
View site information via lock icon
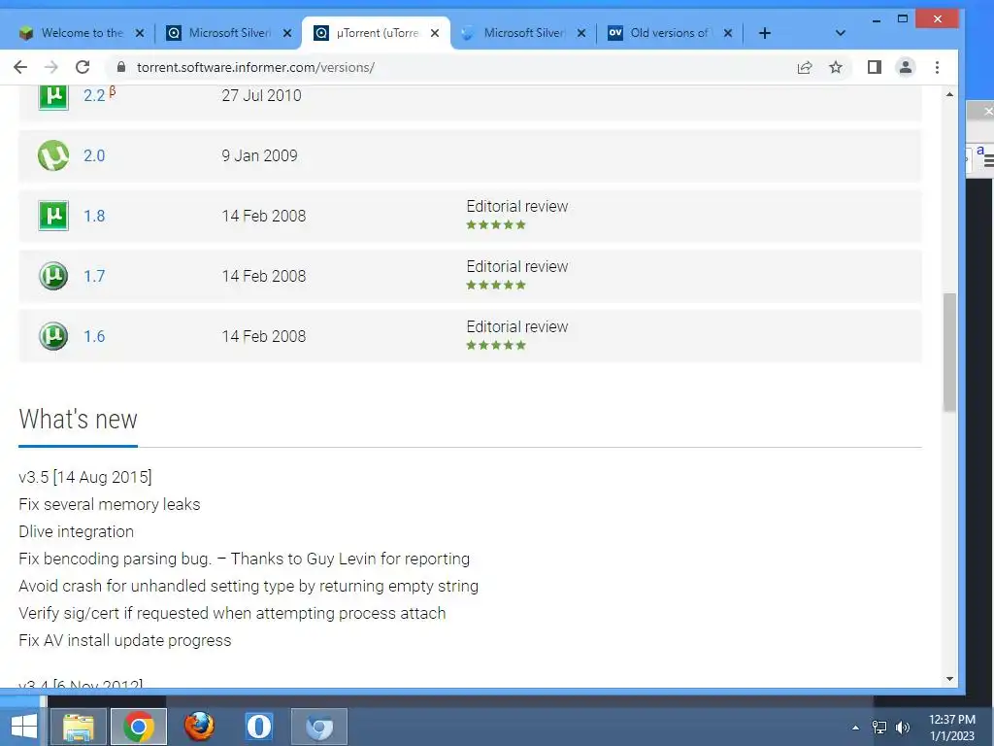[120, 67]
